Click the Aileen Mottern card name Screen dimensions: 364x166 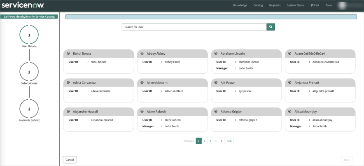[157, 83]
